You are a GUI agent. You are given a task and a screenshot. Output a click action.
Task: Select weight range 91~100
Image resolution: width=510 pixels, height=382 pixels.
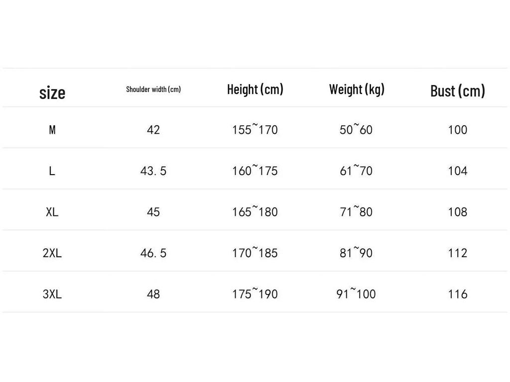coord(356,293)
